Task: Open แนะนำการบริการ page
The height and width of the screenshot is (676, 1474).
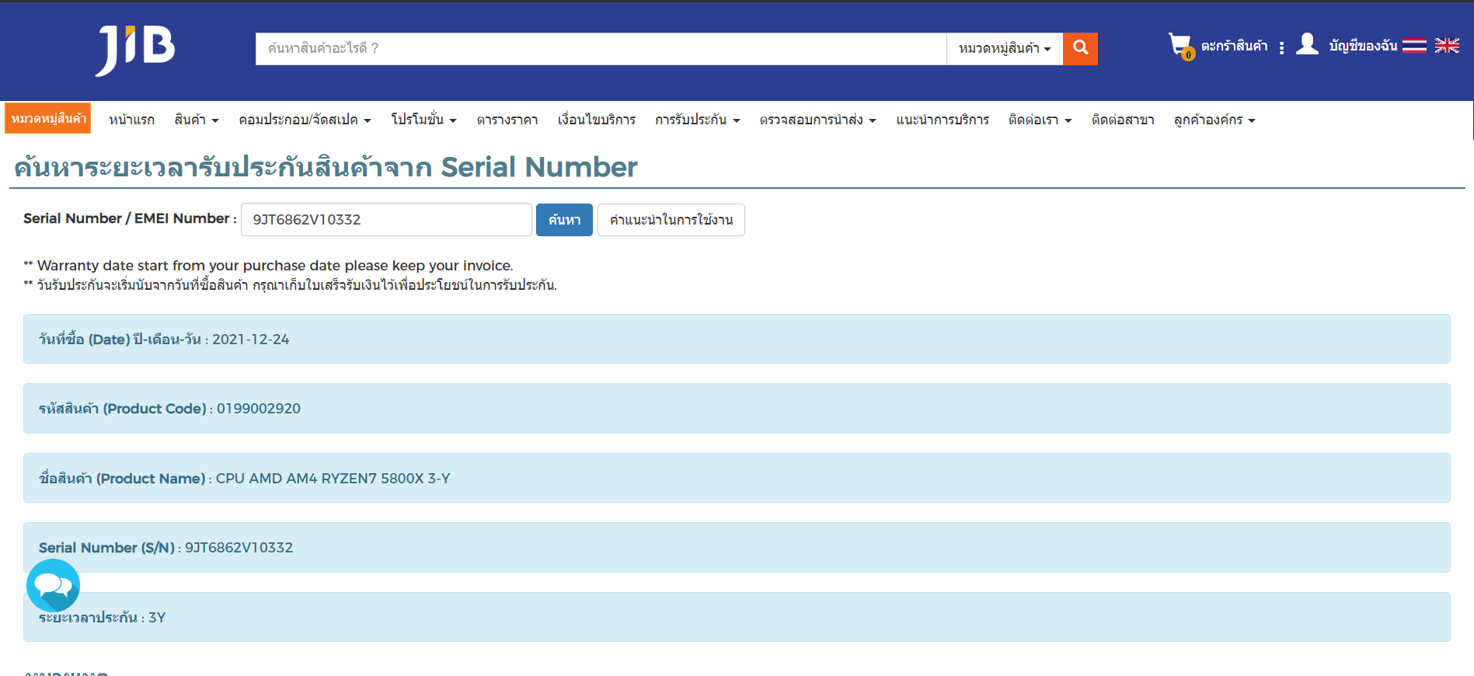Action: click(x=943, y=120)
